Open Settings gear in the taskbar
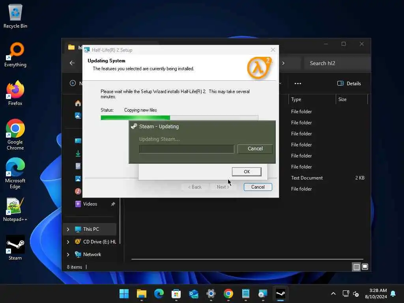 point(211,294)
